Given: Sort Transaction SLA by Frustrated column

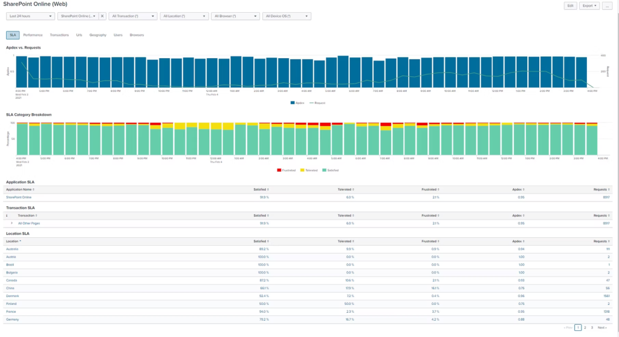Looking at the screenshot, I should [x=430, y=216].
